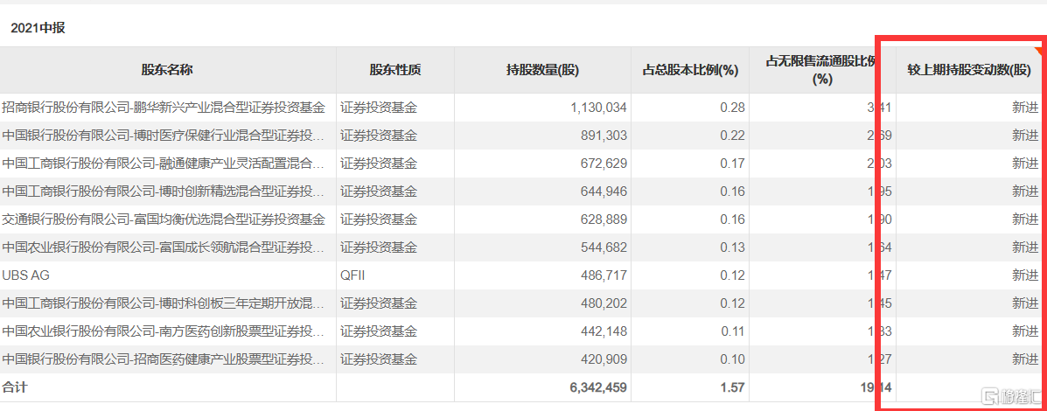Click the 股东性质 column header
1047x411 pixels.
pyautogui.click(x=395, y=70)
